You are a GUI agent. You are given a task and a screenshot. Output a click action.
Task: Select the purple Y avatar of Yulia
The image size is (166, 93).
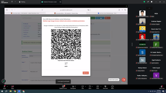click(156, 75)
